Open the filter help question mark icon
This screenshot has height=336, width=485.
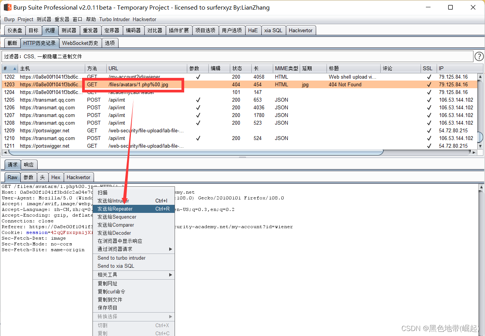click(479, 56)
